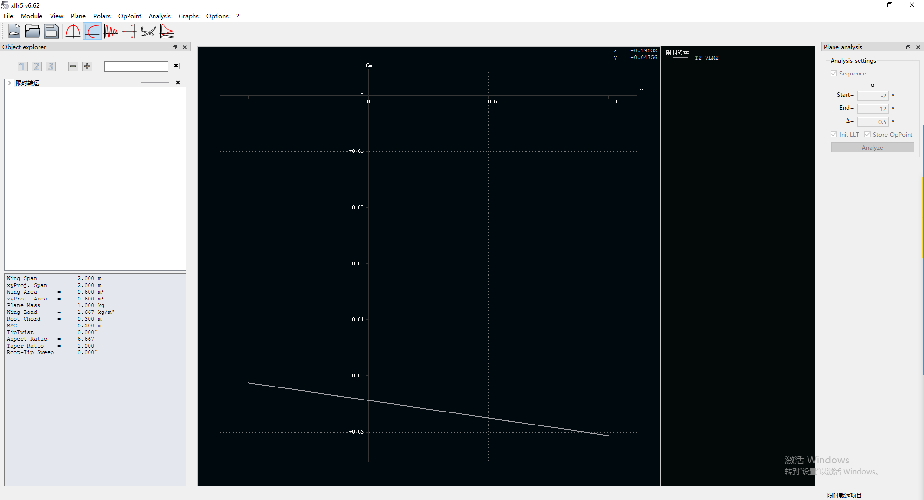Viewport: 924px width, 500px height.
Task: Click level 2 button in Object explorer
Action: [x=37, y=66]
